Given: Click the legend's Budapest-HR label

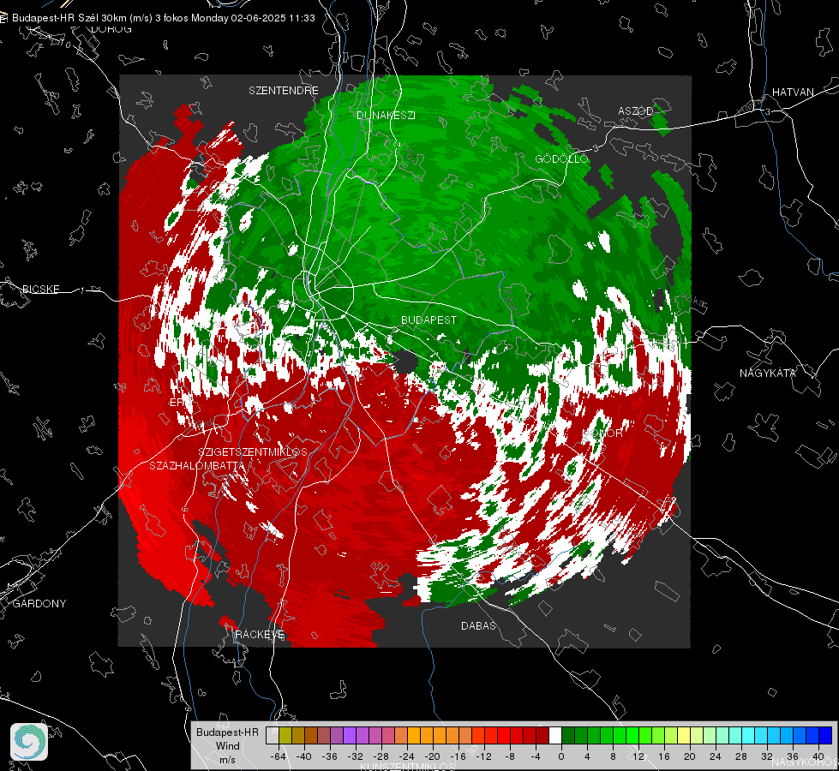Looking at the screenshot, I should click(x=227, y=732).
